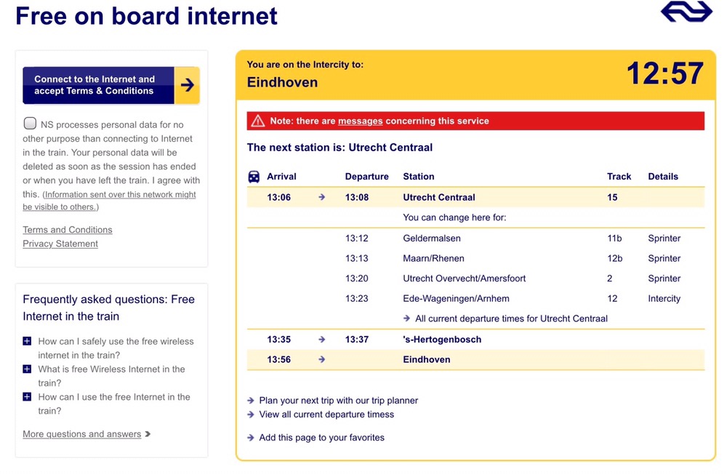Click the yellow arrow on Connect button
This screenshot has width=727, height=474.
(188, 85)
